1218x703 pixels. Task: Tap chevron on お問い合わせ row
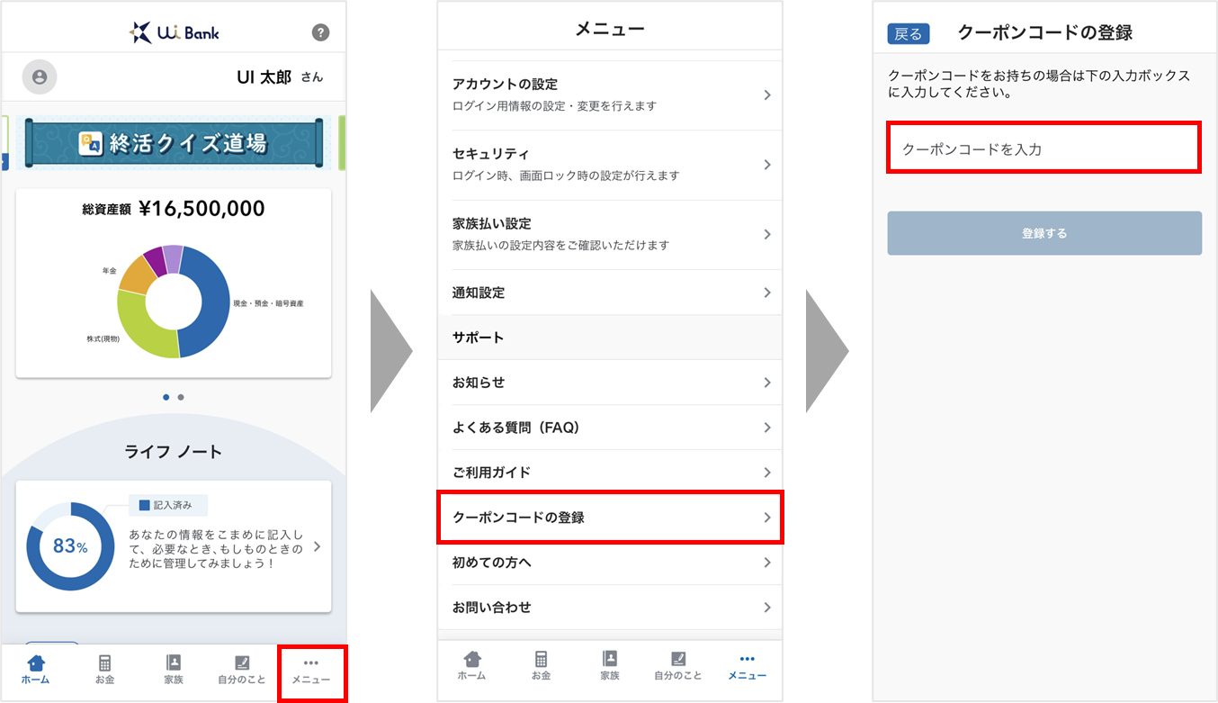click(766, 608)
